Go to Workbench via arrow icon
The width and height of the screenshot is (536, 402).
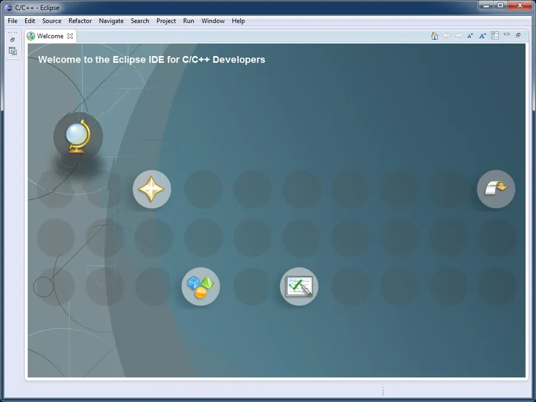click(496, 189)
